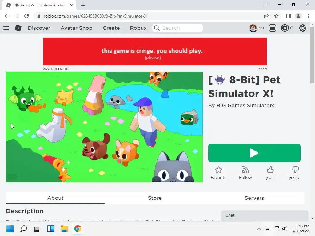This screenshot has width=315, height=236.
Task: Open Chrome tab search dropdown chevron
Action: (265, 4)
